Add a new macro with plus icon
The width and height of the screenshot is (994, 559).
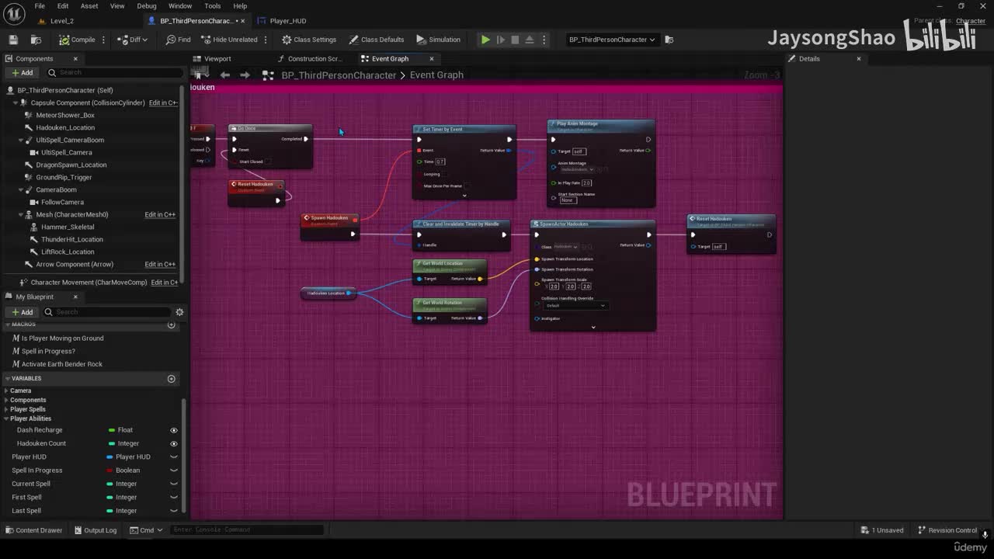[172, 325]
